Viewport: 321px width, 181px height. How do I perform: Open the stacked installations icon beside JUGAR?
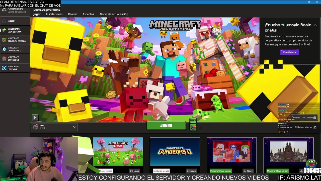click(193, 124)
